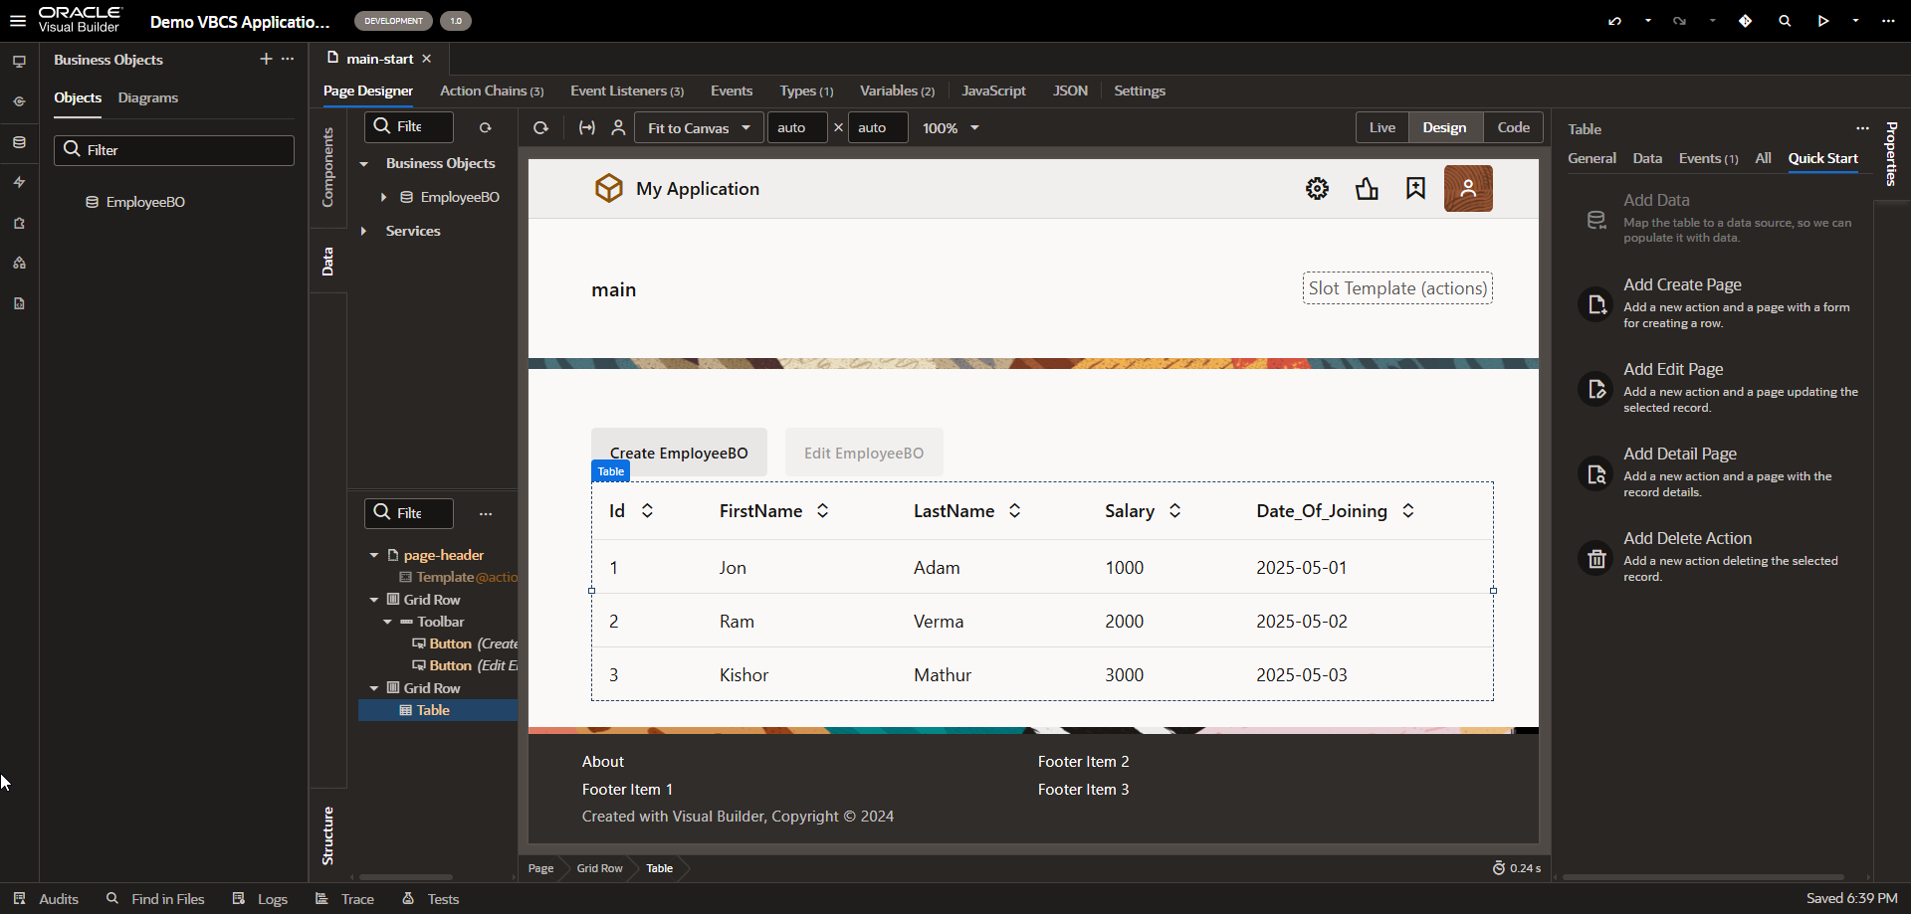Image resolution: width=1911 pixels, height=914 pixels.
Task: Switch the canvas to Live mode
Action: point(1381,127)
